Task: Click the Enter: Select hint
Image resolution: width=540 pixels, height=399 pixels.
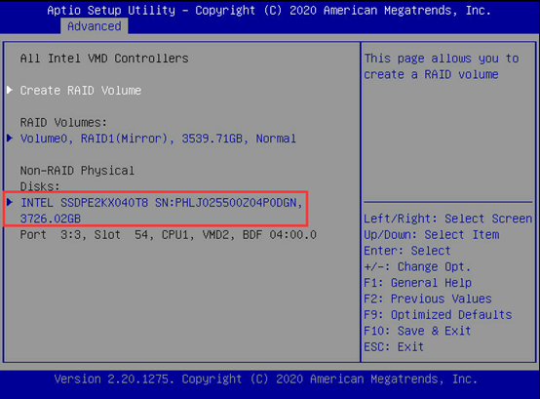Action: coord(407,251)
